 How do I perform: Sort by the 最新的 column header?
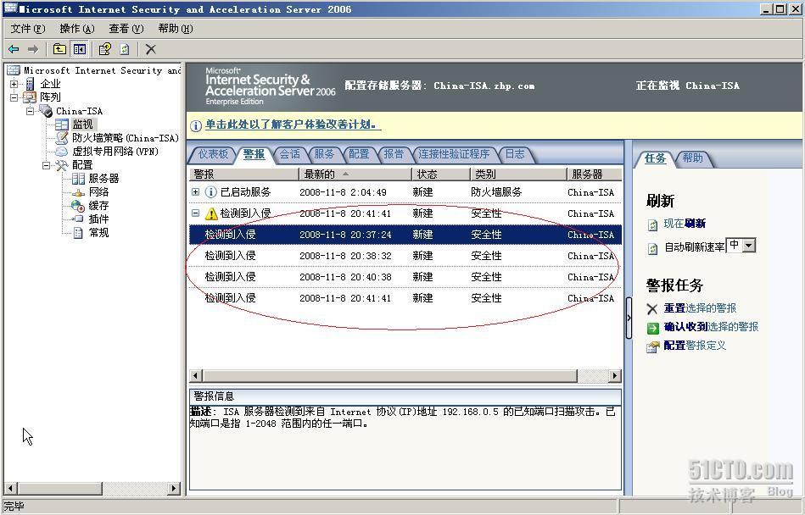[355, 174]
